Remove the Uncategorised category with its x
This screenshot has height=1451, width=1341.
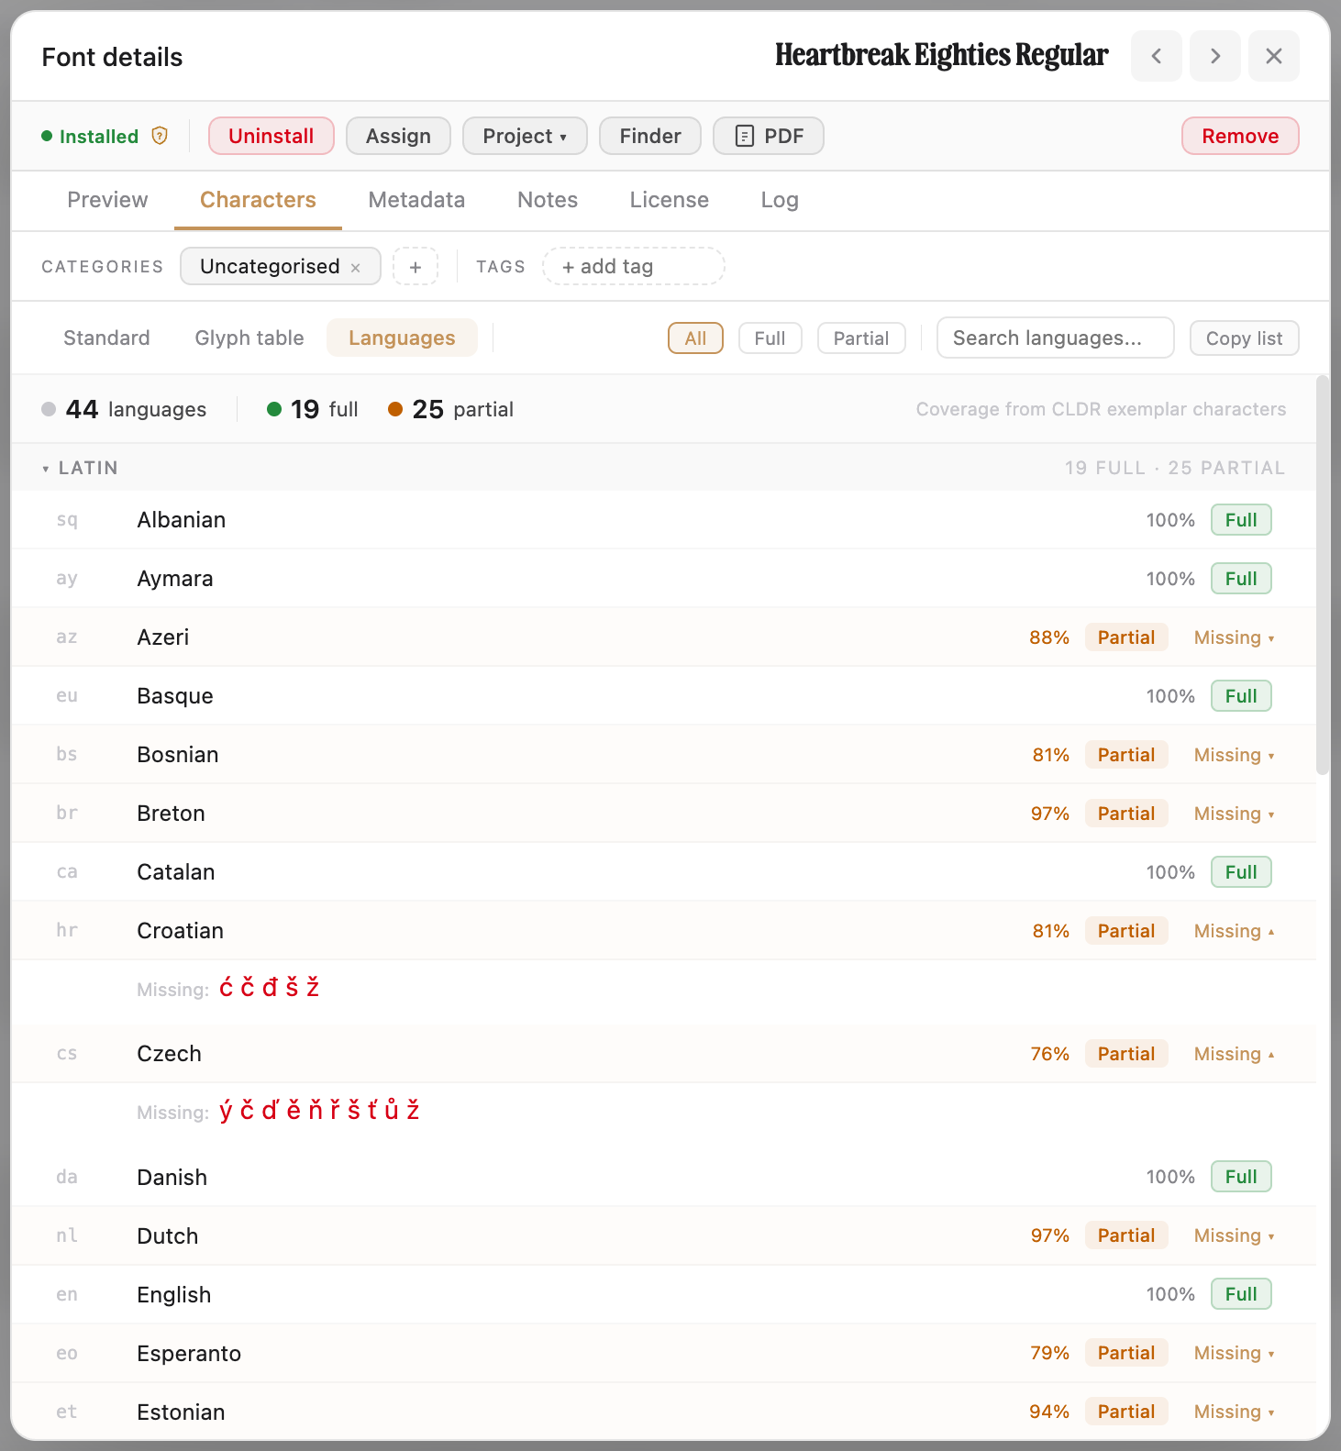tap(356, 267)
